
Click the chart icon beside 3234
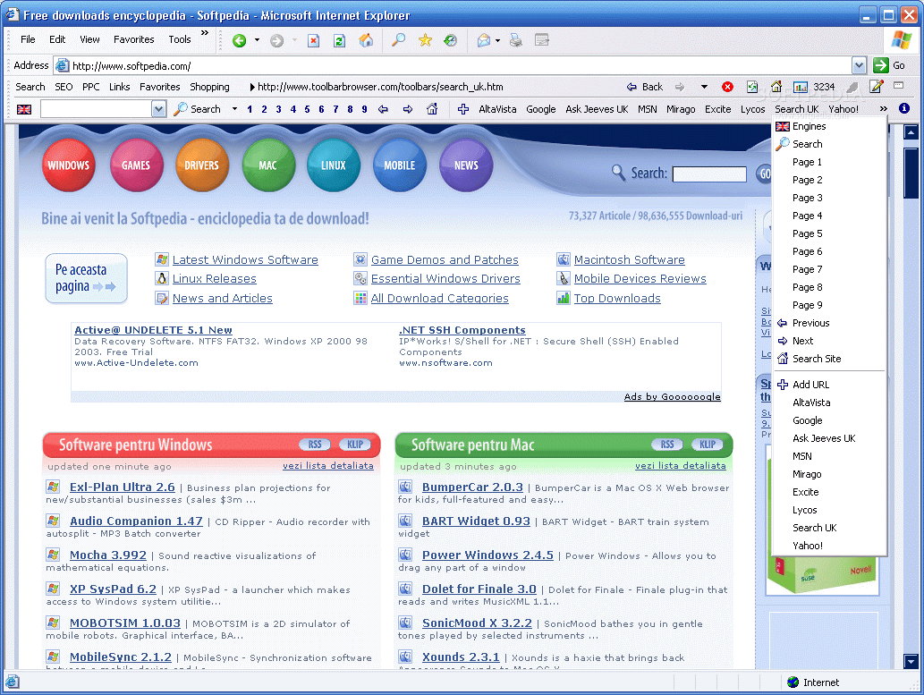(x=801, y=88)
